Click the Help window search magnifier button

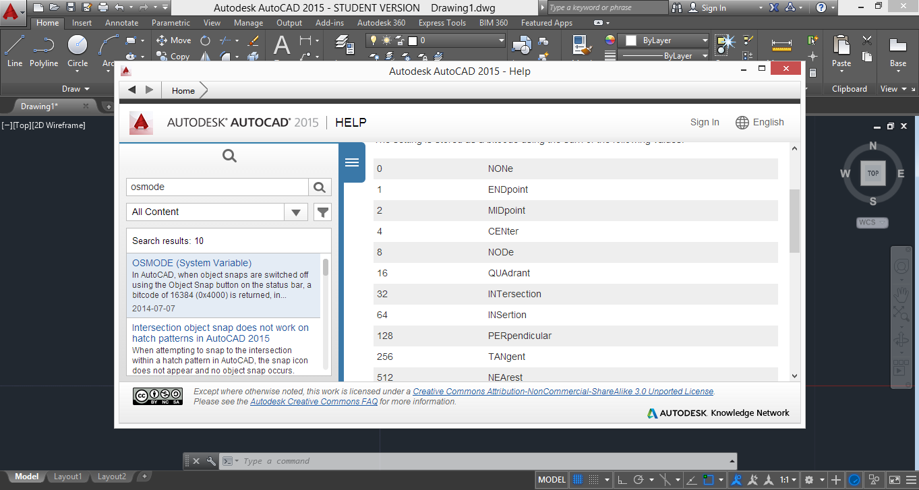coord(320,187)
